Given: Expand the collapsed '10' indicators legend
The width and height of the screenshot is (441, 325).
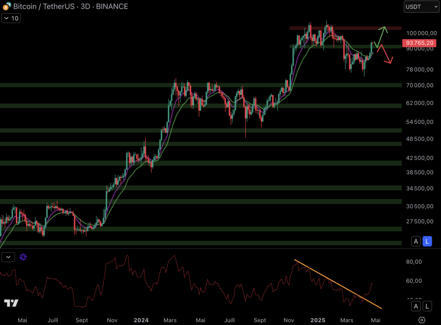Looking at the screenshot, I should (x=11, y=18).
